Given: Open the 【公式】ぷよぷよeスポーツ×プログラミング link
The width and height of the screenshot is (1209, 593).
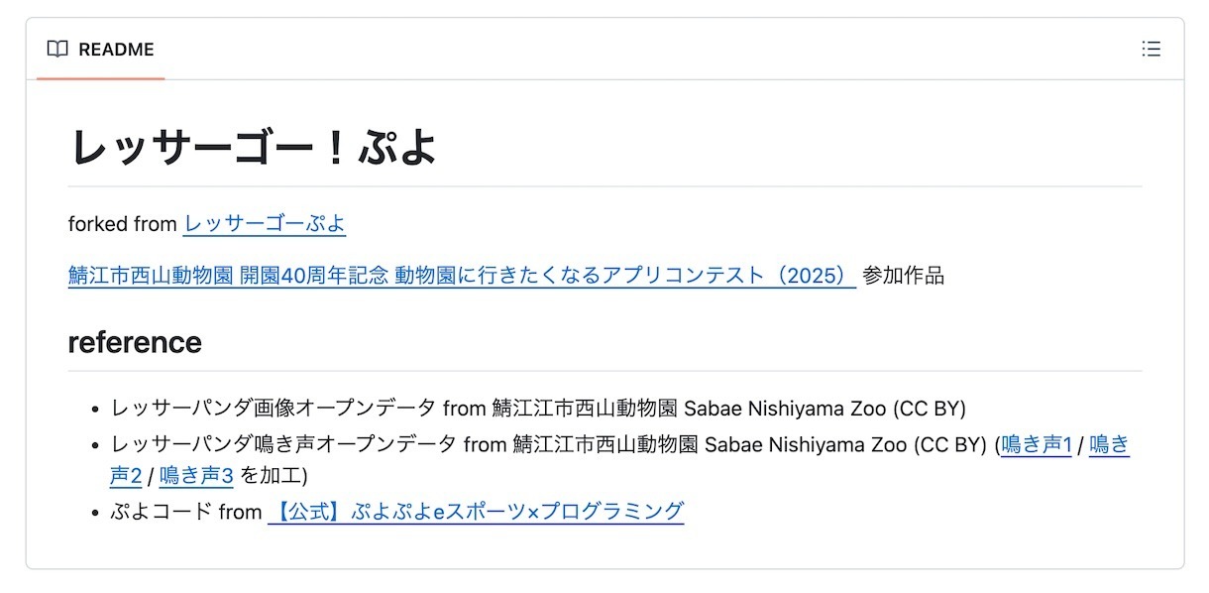Looking at the screenshot, I should (476, 512).
